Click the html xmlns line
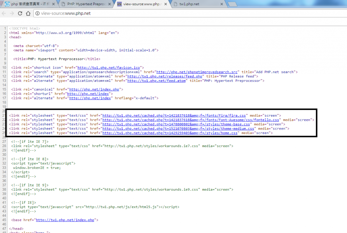This screenshot has width=347, height=233. [x=64, y=33]
